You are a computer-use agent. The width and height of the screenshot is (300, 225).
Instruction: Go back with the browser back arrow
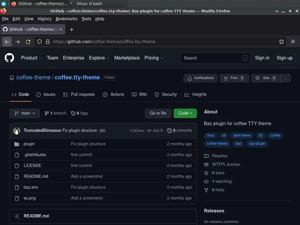pyautogui.click(x=7, y=42)
